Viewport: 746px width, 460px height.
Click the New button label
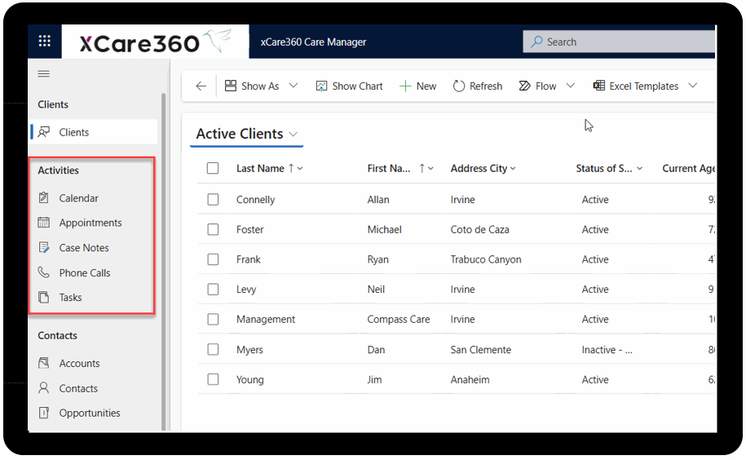tap(426, 86)
